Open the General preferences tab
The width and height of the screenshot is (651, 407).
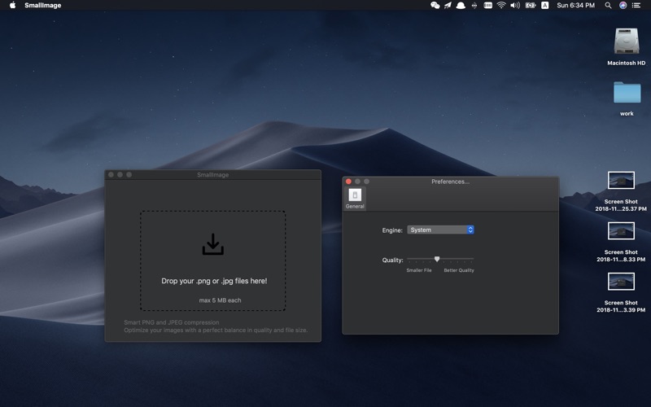click(355, 198)
